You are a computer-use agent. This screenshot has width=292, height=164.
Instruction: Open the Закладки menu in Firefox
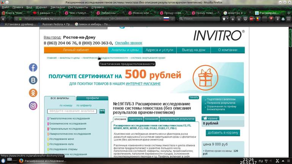click(57, 7)
